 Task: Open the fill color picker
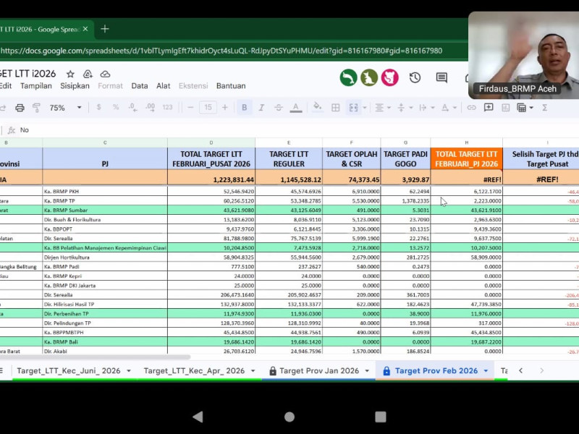317,108
